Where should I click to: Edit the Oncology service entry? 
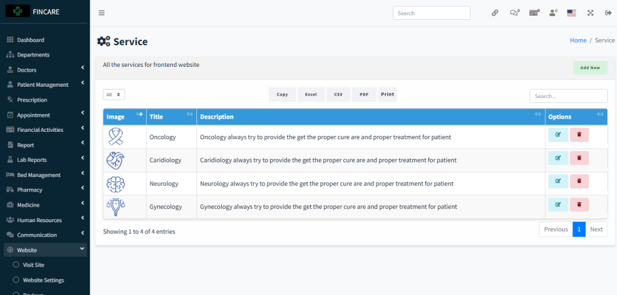(558, 135)
